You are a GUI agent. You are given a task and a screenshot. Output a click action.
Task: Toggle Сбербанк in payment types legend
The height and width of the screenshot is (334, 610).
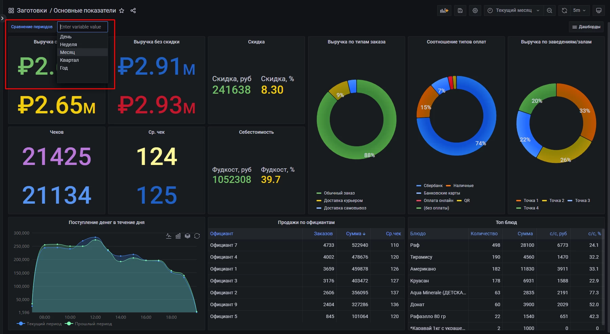pyautogui.click(x=433, y=186)
